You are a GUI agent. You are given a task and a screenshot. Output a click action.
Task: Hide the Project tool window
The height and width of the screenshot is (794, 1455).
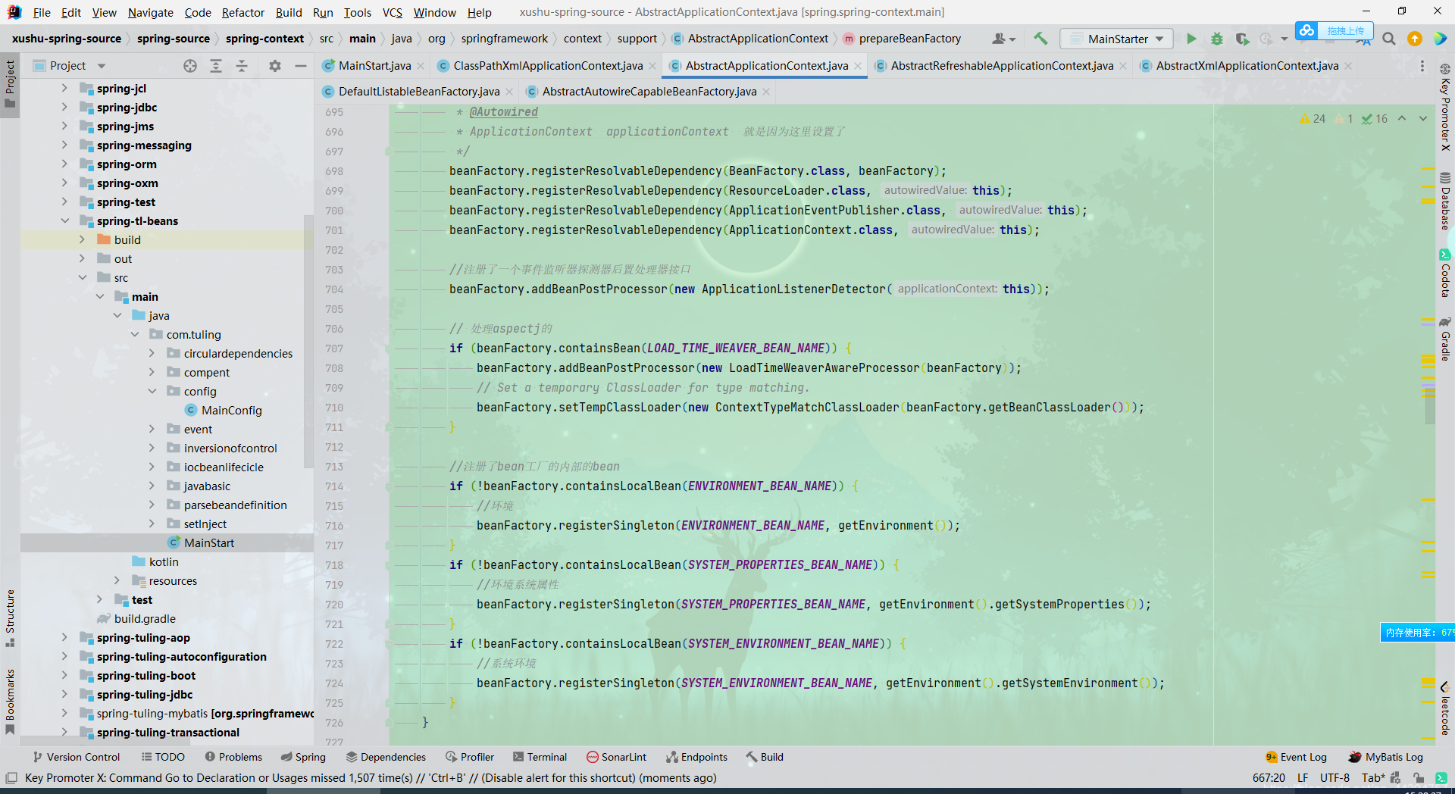pos(300,66)
